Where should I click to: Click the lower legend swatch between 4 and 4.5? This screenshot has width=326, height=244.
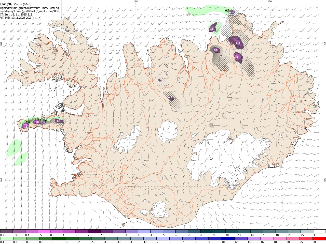[137, 238]
